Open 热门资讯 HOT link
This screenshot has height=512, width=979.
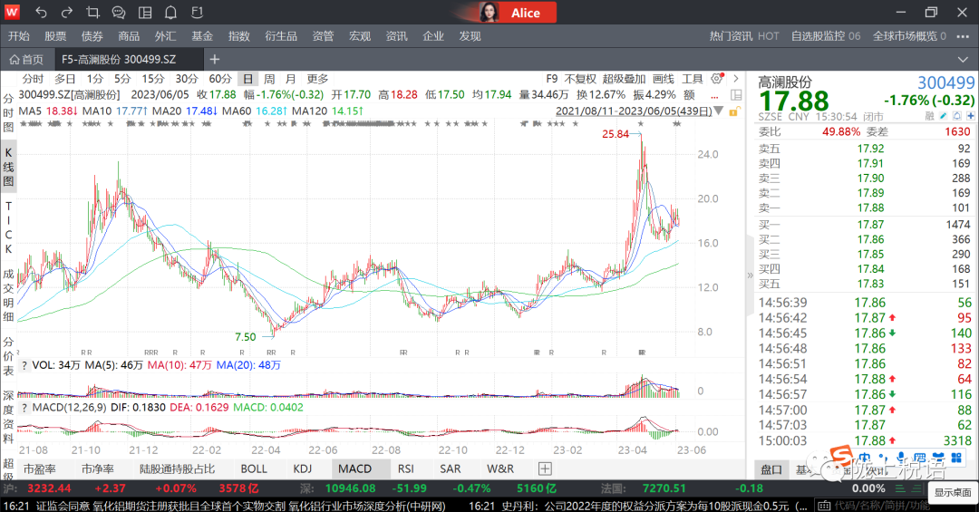744,36
